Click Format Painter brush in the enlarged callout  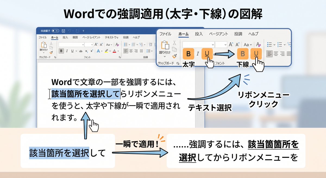pos(174,56)
